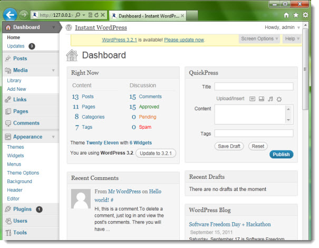Open browser tools gear icon
The image size is (319, 248).
click(305, 15)
